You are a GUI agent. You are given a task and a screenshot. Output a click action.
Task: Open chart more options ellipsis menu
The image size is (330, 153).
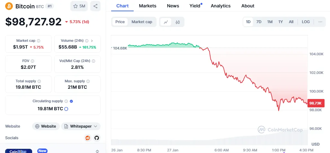[x=320, y=22]
